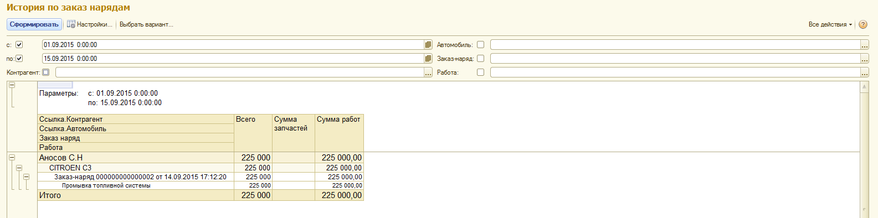The image size is (878, 218).
Task: Click the start date field 01.09.2015
Action: [x=233, y=45]
